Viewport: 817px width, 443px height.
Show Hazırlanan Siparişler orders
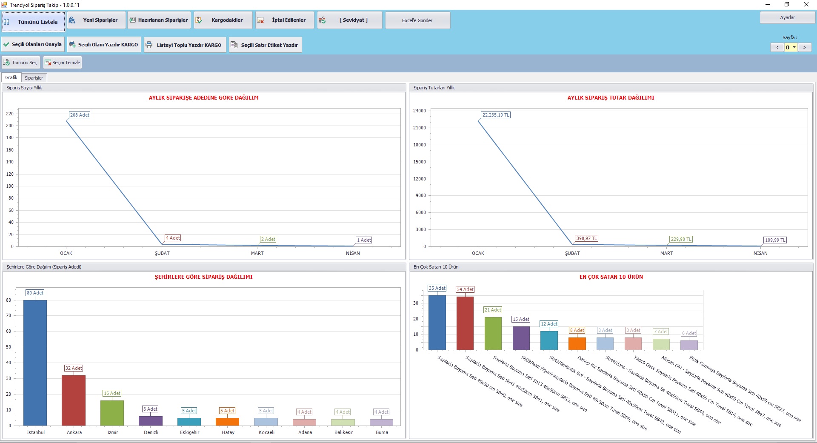coord(159,20)
